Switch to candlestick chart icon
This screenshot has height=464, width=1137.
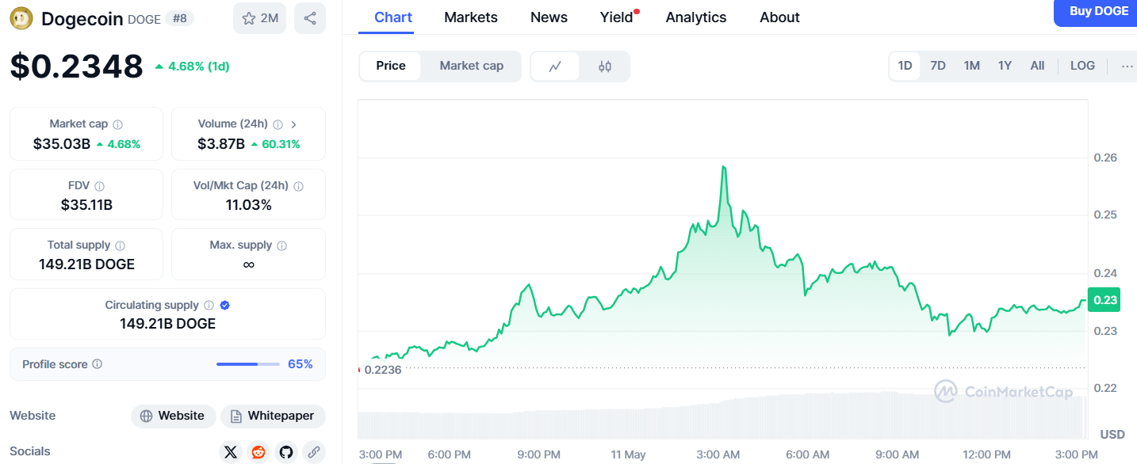click(605, 67)
